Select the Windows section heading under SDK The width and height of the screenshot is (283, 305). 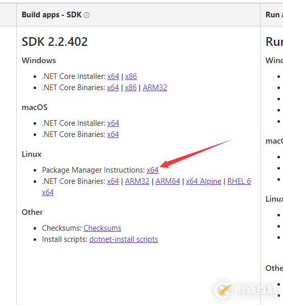(x=39, y=61)
